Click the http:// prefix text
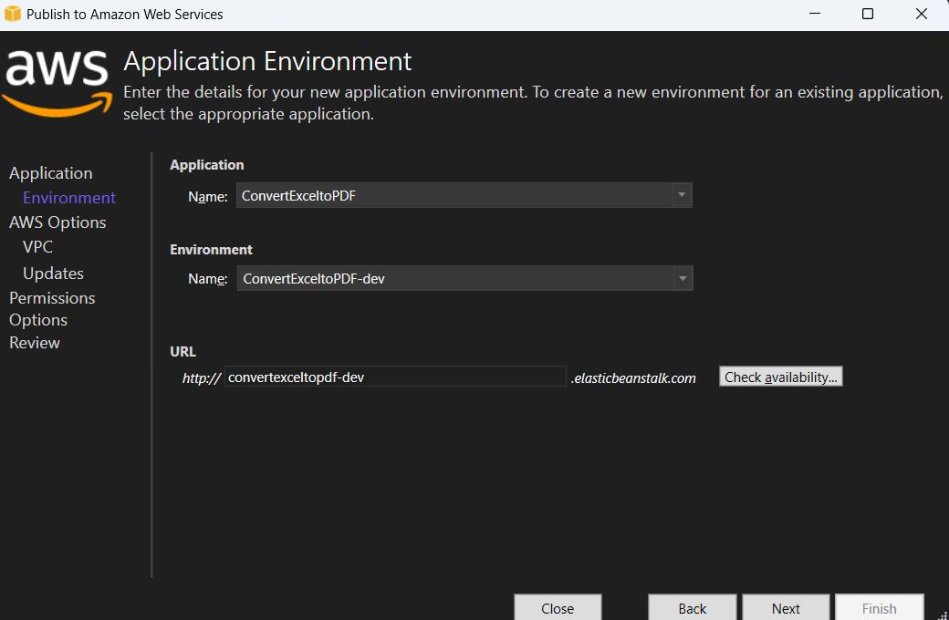The height and width of the screenshot is (620, 949). point(202,378)
